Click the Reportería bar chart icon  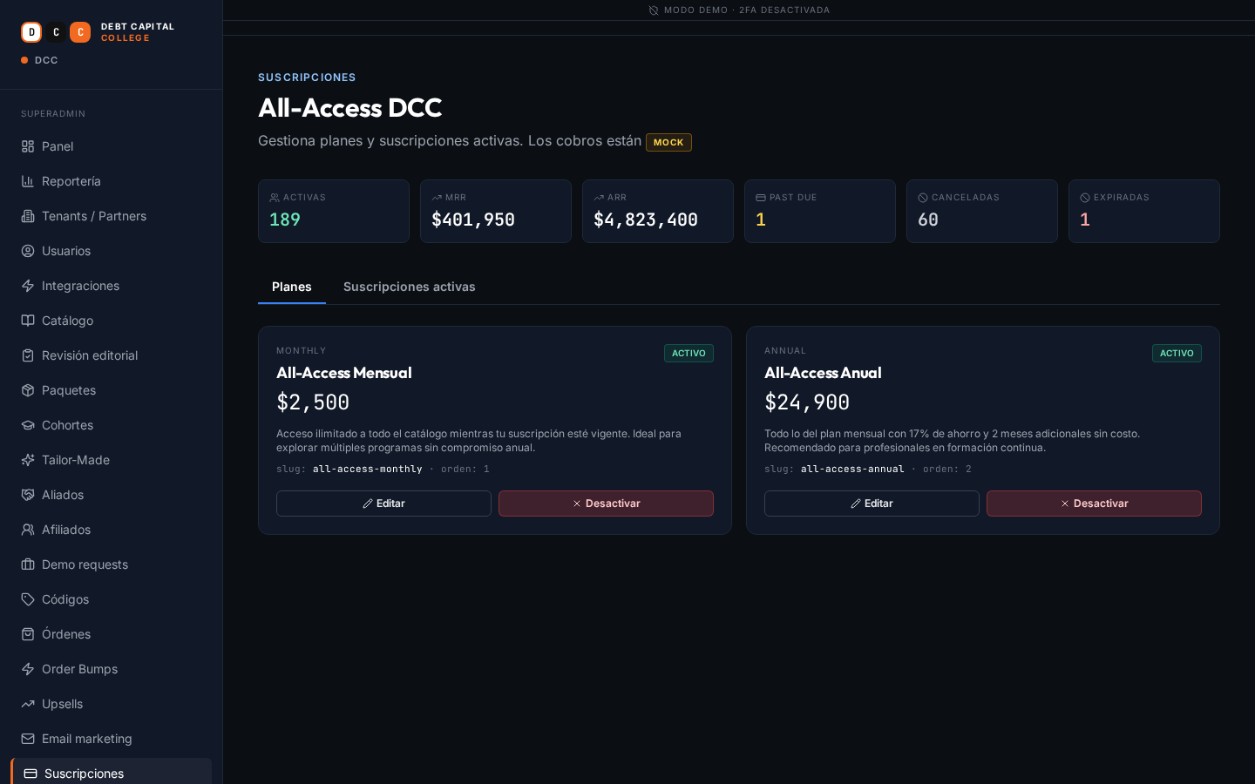point(28,181)
